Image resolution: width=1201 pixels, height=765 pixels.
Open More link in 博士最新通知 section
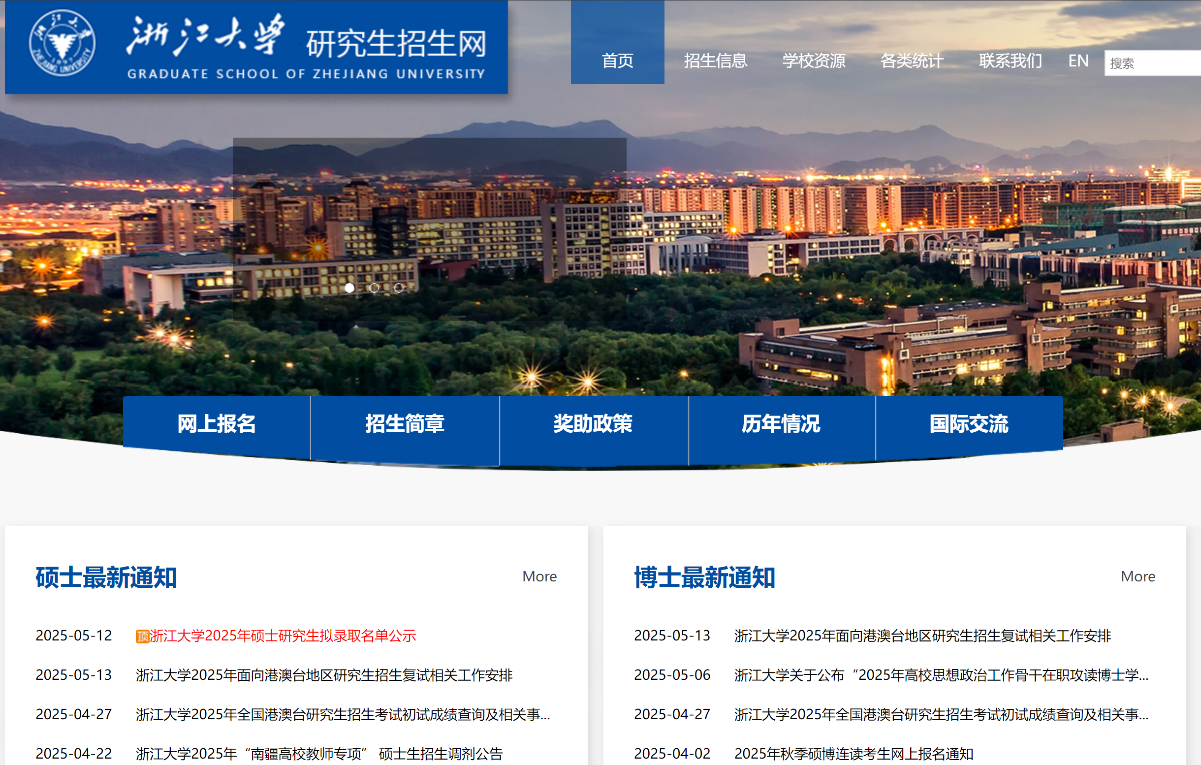[1138, 576]
